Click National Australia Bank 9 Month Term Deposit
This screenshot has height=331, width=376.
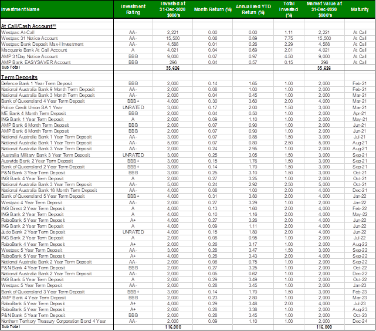48,89
